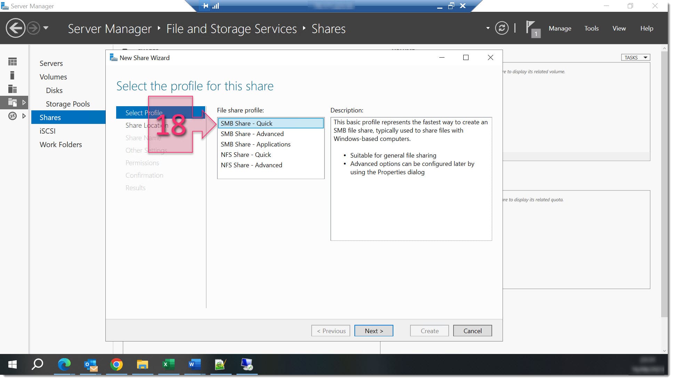Click the Create button
This screenshot has width=673, height=380.
click(430, 331)
